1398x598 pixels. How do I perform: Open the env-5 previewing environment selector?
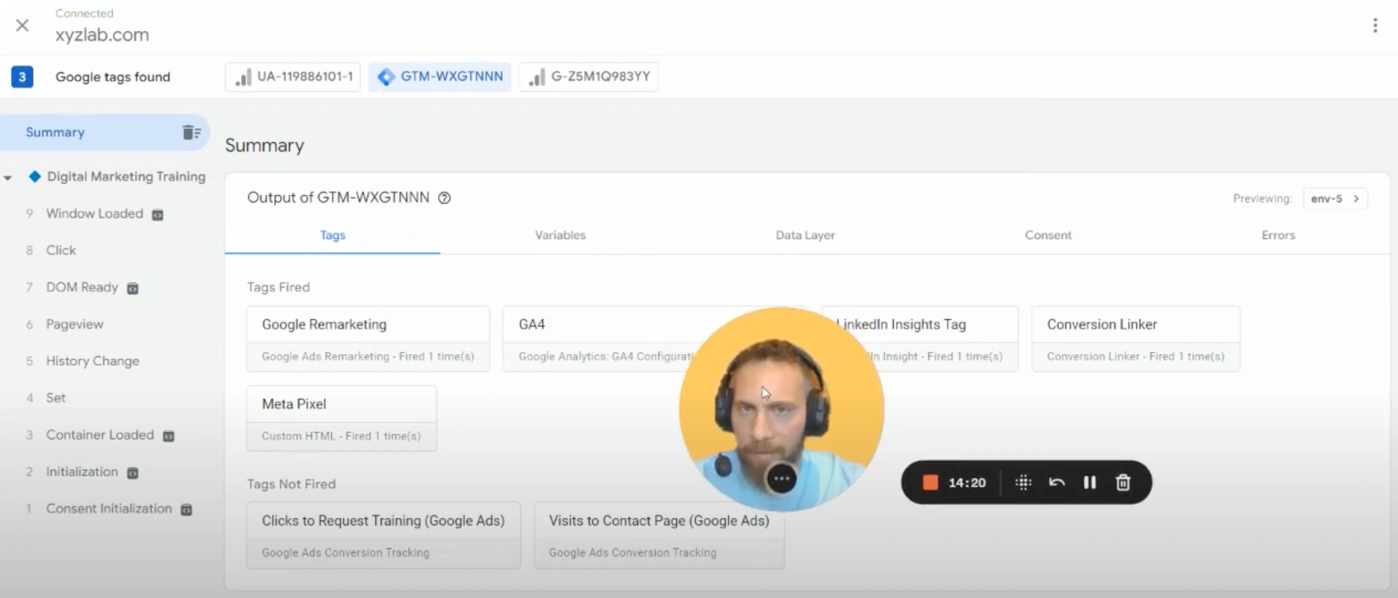(x=1335, y=198)
